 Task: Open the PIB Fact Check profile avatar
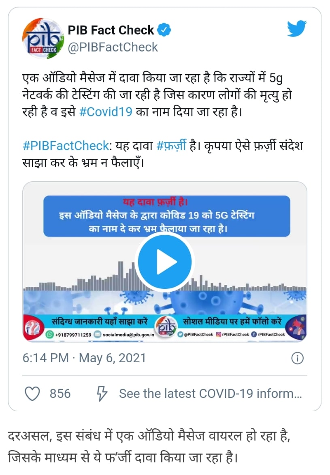[43, 39]
